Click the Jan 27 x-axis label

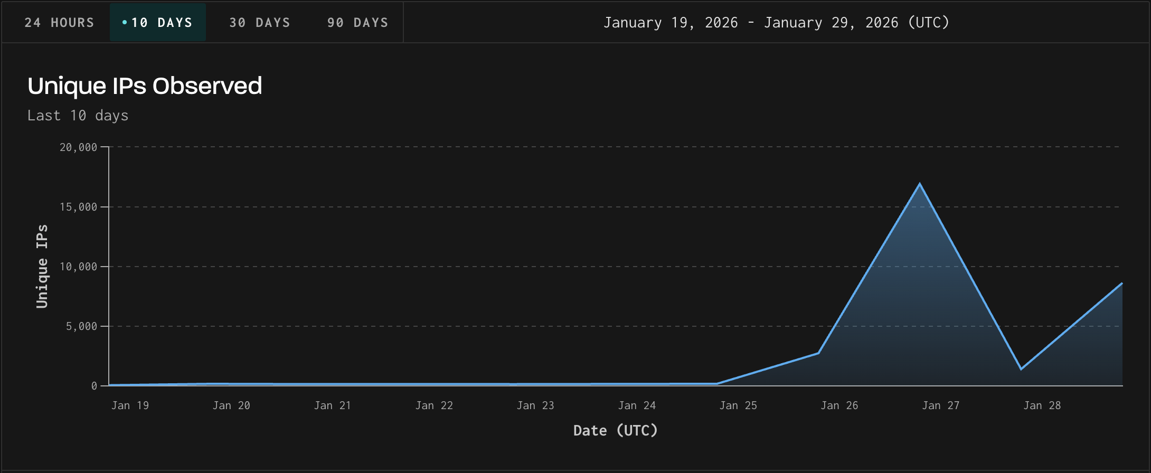point(940,405)
